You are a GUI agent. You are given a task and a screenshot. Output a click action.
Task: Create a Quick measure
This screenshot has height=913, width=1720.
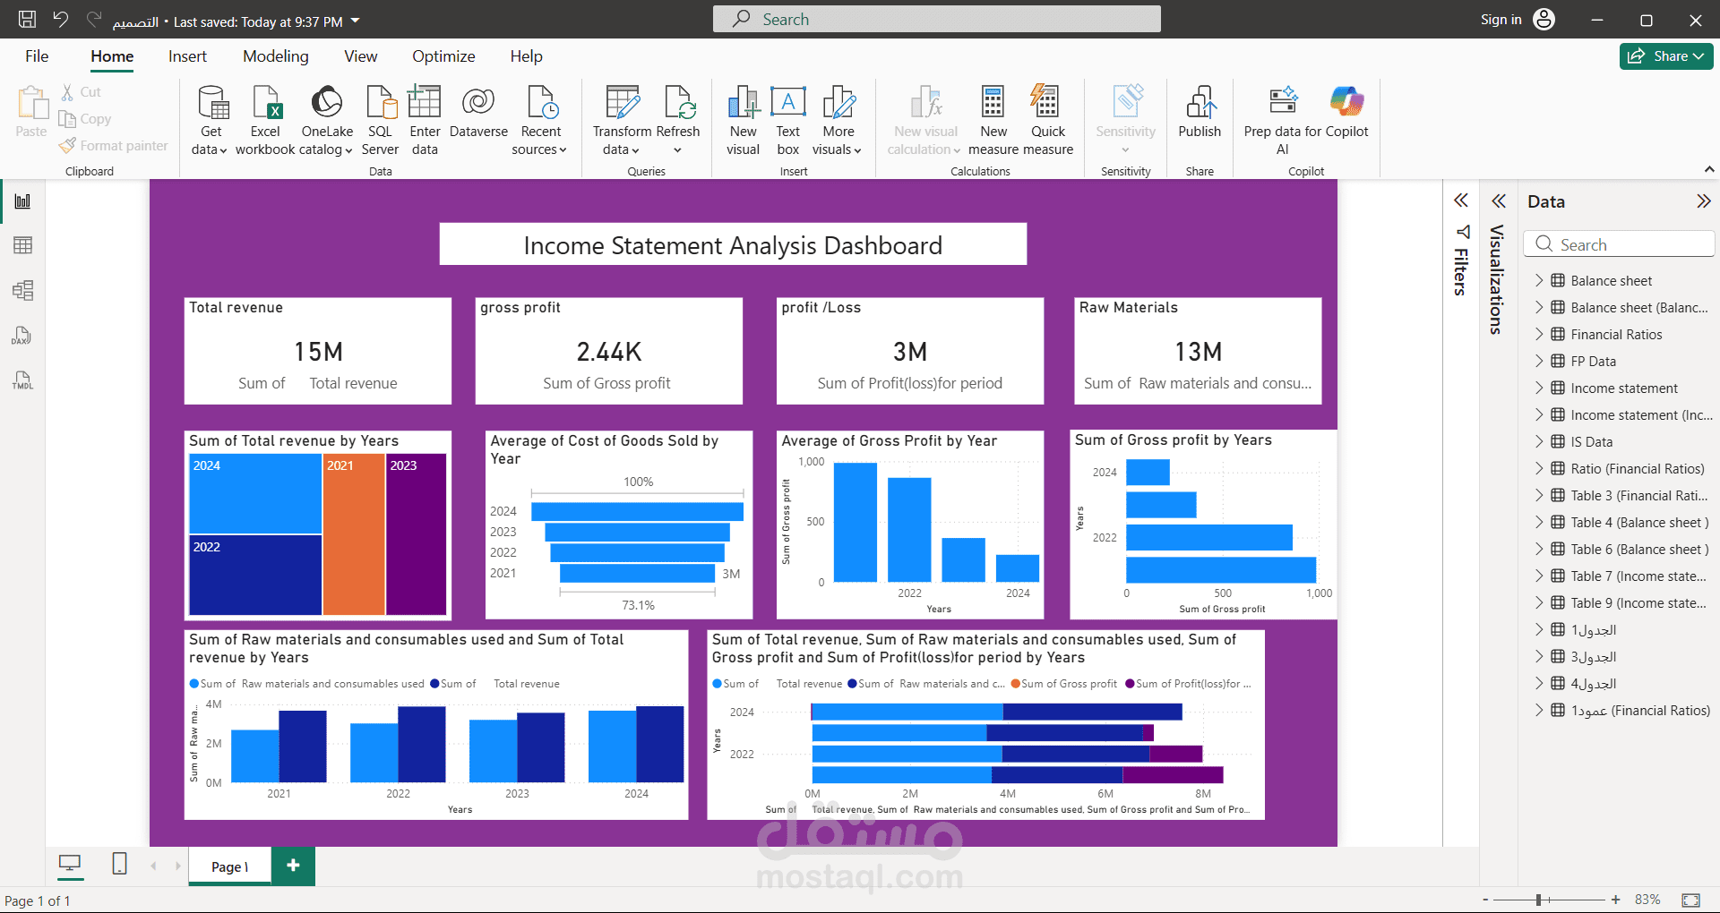(x=1047, y=121)
